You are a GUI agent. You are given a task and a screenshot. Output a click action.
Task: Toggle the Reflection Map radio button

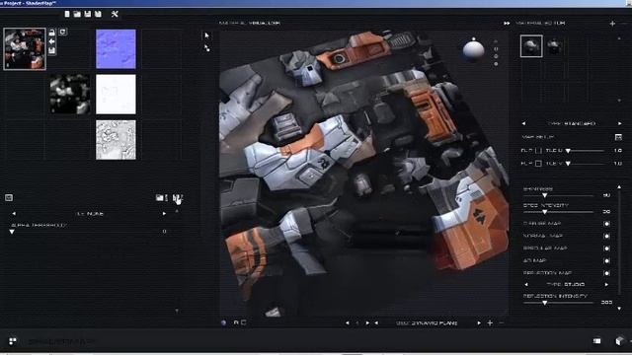point(606,273)
